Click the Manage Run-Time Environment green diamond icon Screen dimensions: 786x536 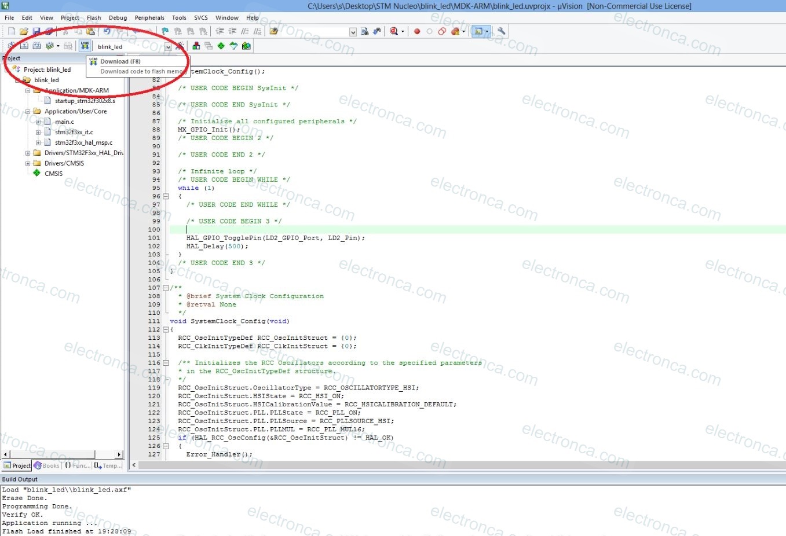221,46
